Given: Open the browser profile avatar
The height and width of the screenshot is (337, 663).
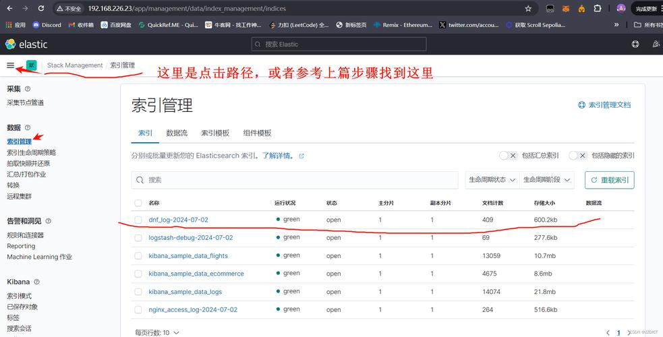Looking at the screenshot, I should (x=621, y=8).
